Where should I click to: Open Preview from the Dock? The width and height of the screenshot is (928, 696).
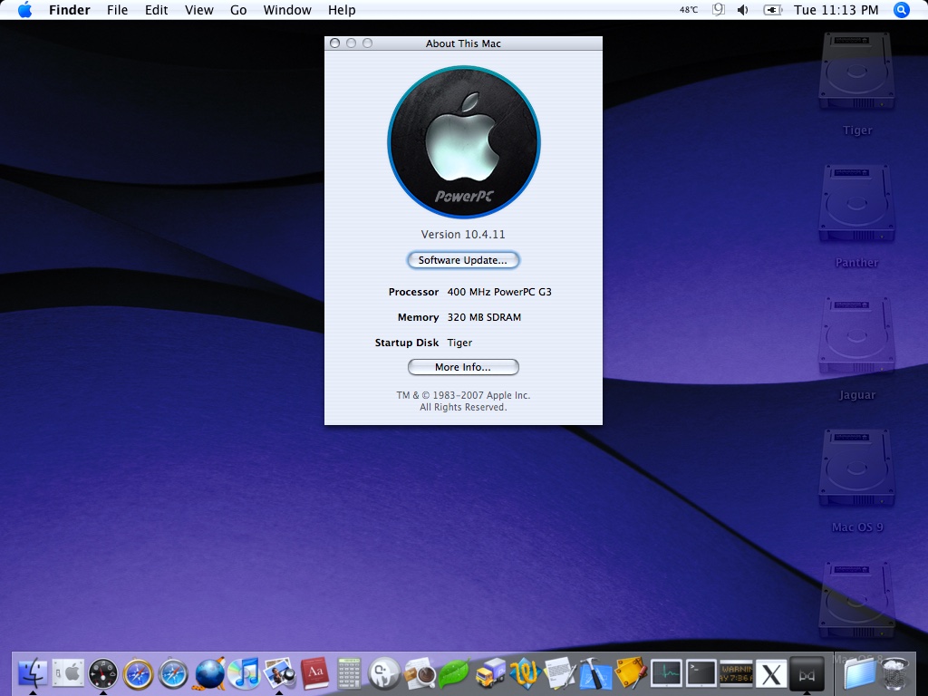pyautogui.click(x=279, y=673)
